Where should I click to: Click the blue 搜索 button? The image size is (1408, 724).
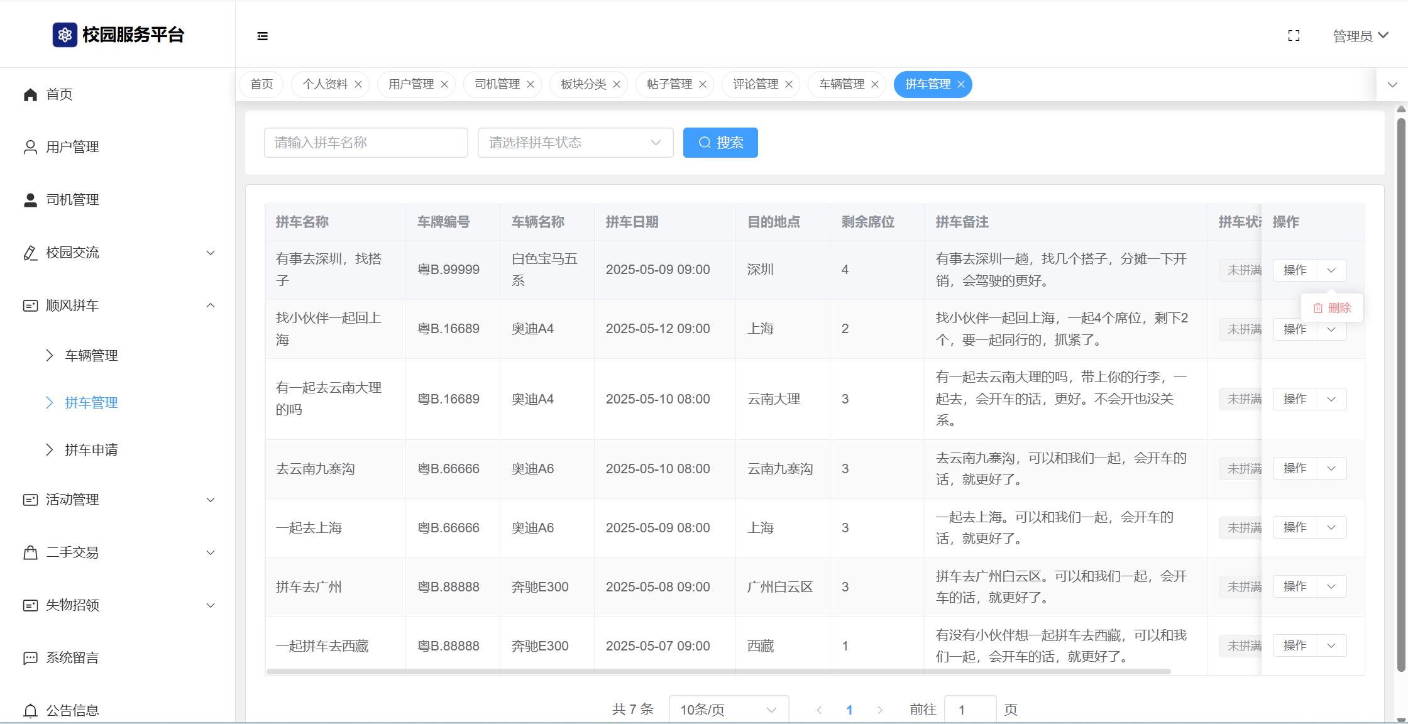720,143
